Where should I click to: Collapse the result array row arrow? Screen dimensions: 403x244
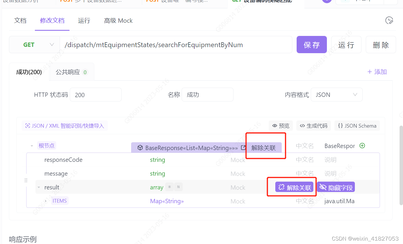click(x=39, y=187)
